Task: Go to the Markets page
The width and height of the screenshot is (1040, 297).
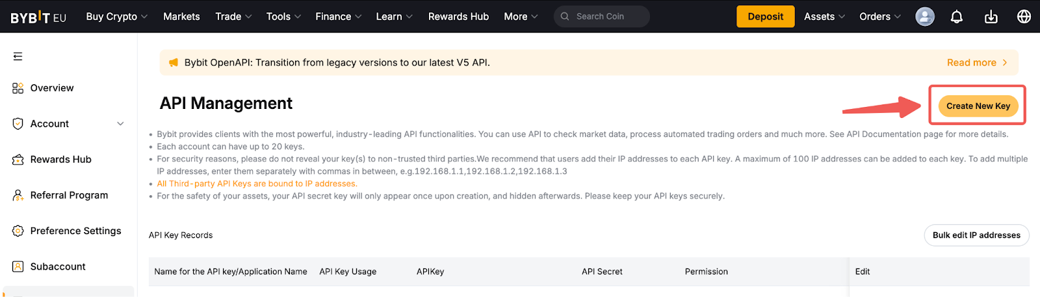Action: 181,17
